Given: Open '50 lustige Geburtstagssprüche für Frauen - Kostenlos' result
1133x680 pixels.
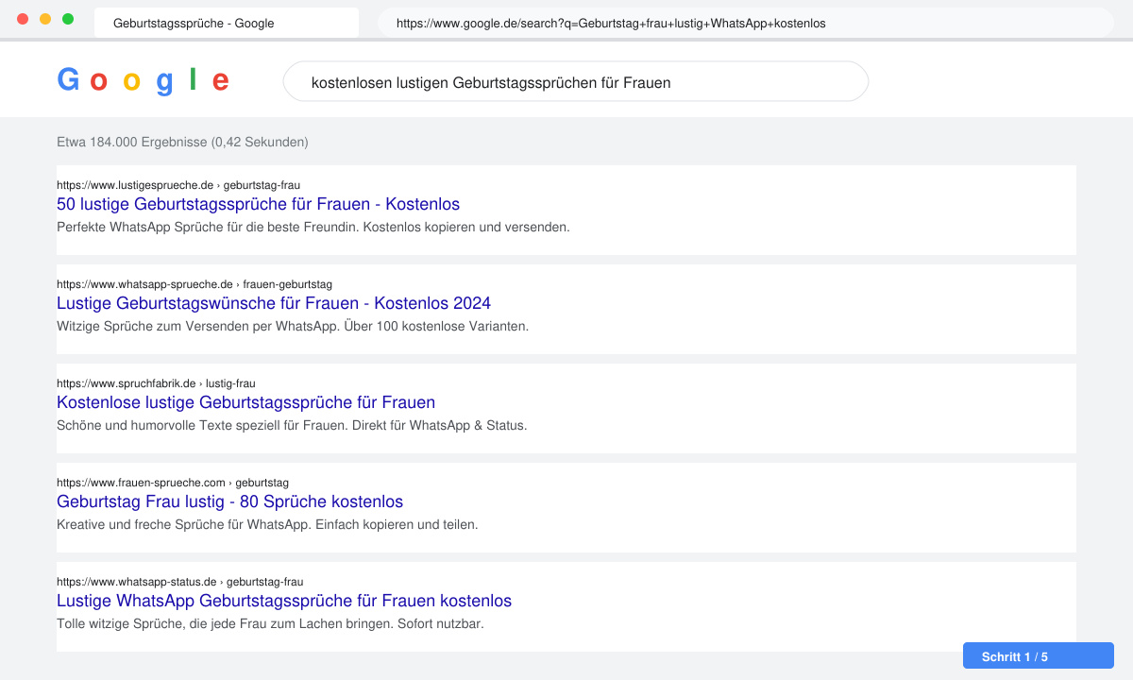Looking at the screenshot, I should tap(258, 204).
